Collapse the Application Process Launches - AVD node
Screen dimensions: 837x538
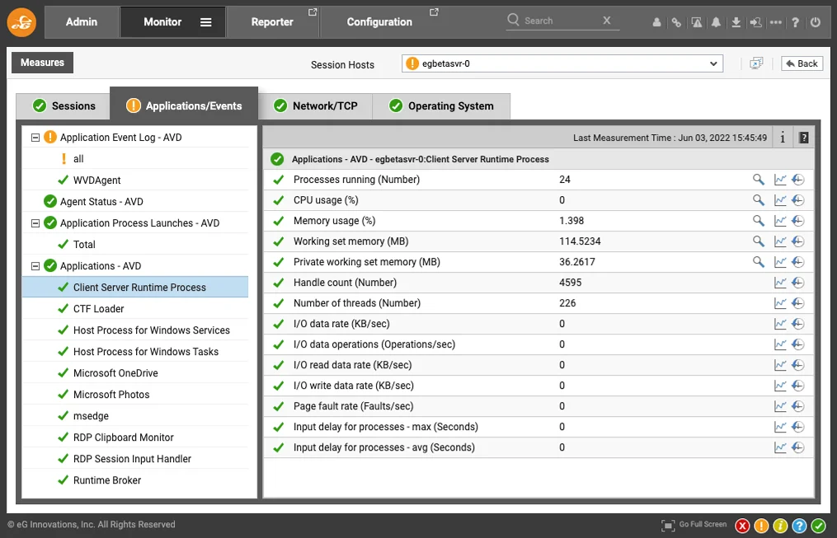click(x=35, y=223)
